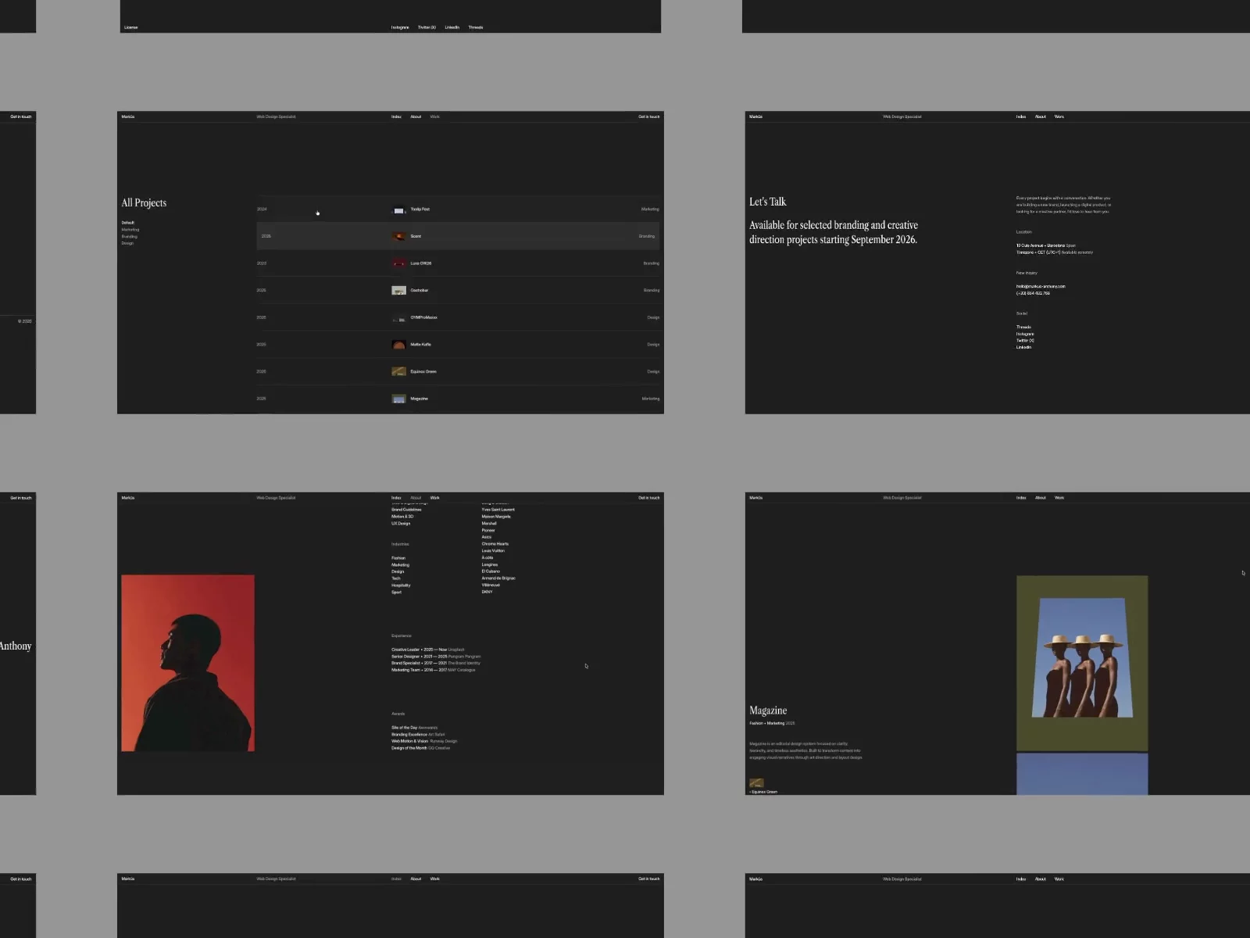Click small Equinox Green thumbnail on Magazine page
The image size is (1250, 938).
pyautogui.click(x=756, y=782)
